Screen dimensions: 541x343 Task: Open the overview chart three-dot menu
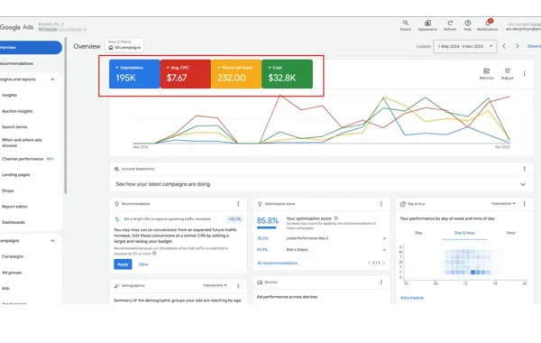524,74
